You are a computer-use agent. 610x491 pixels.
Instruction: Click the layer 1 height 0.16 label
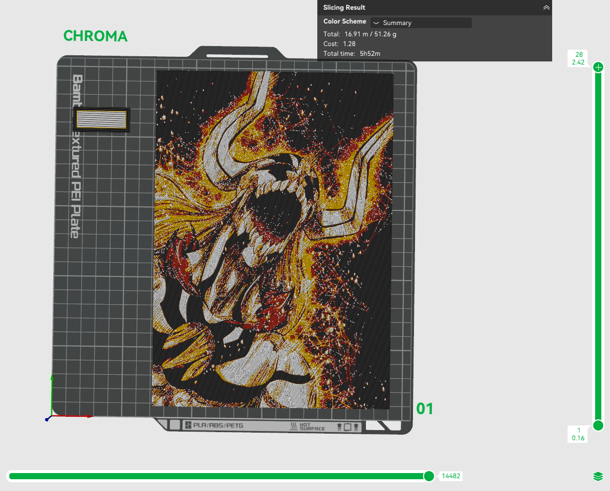pos(578,434)
